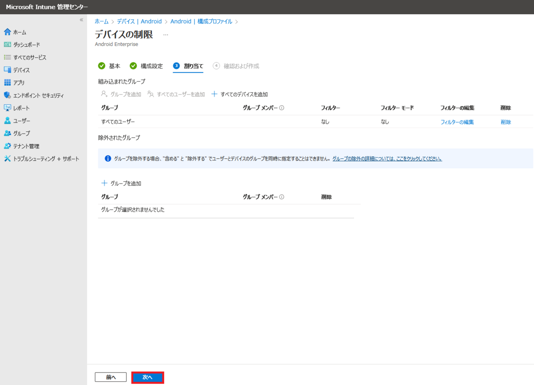Viewport: 534px width, 385px height.
Task: Open the ellipsis menu next to デバイスの制限
Action: (x=166, y=34)
